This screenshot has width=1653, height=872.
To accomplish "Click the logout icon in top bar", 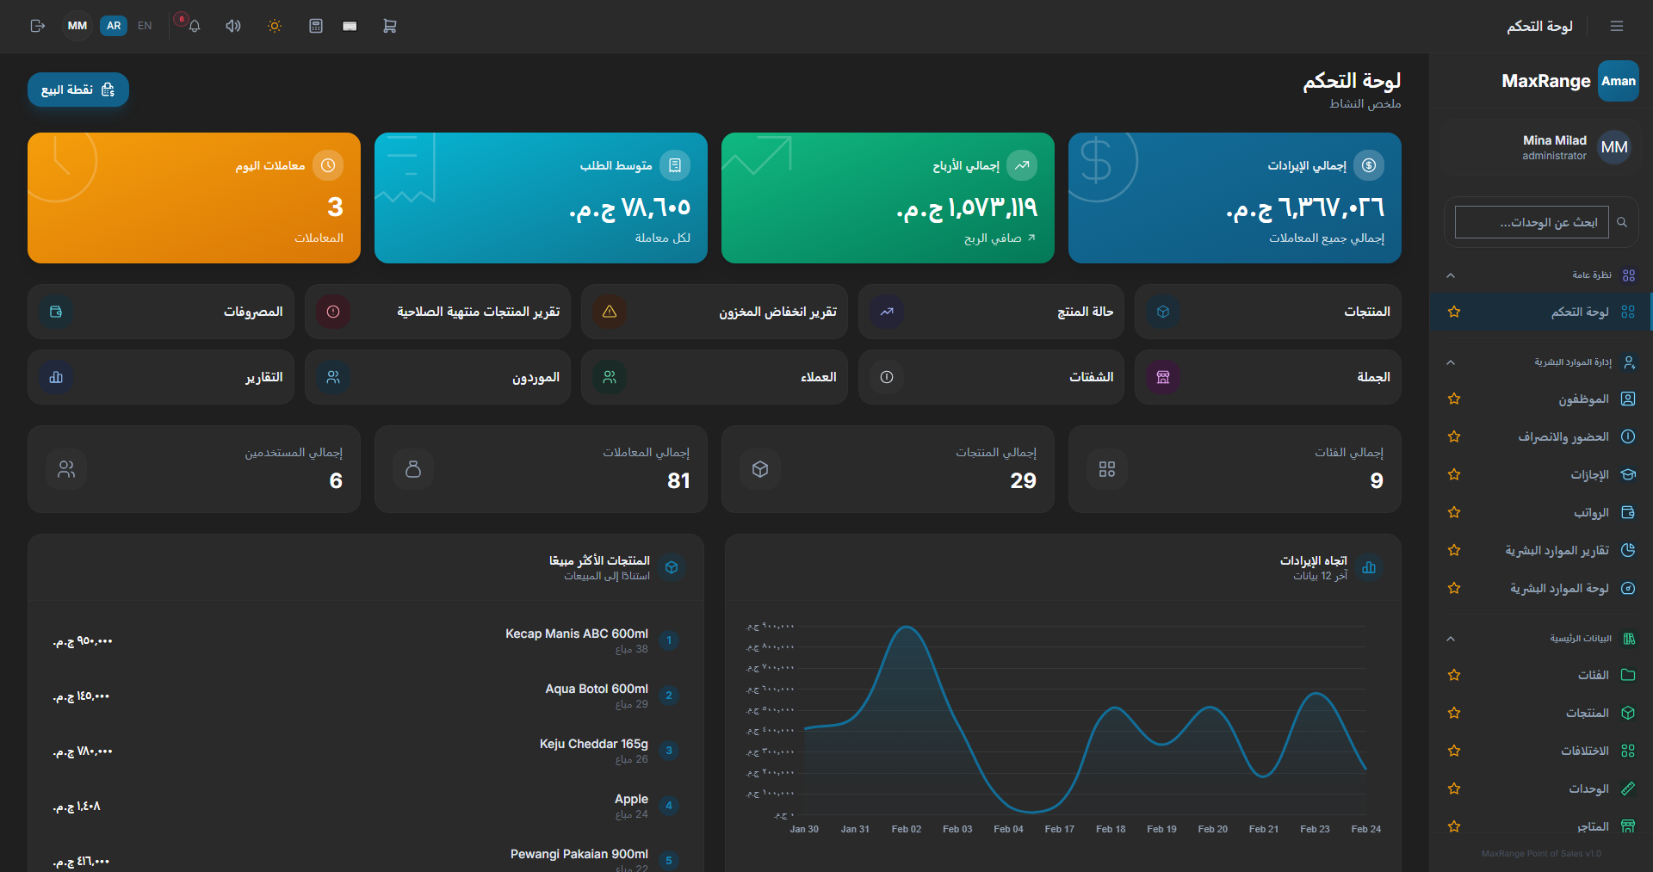I will point(37,26).
